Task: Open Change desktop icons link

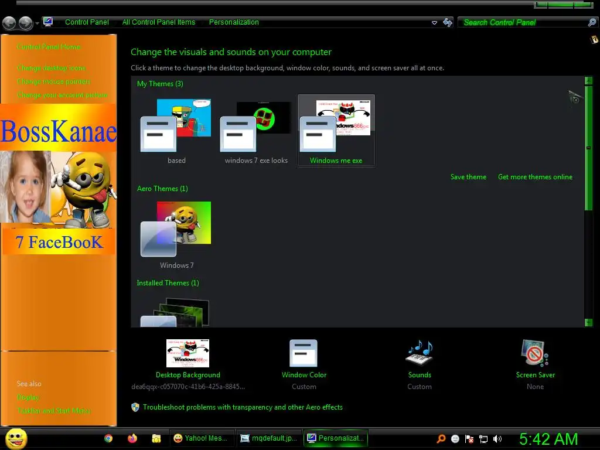Action: (x=52, y=68)
